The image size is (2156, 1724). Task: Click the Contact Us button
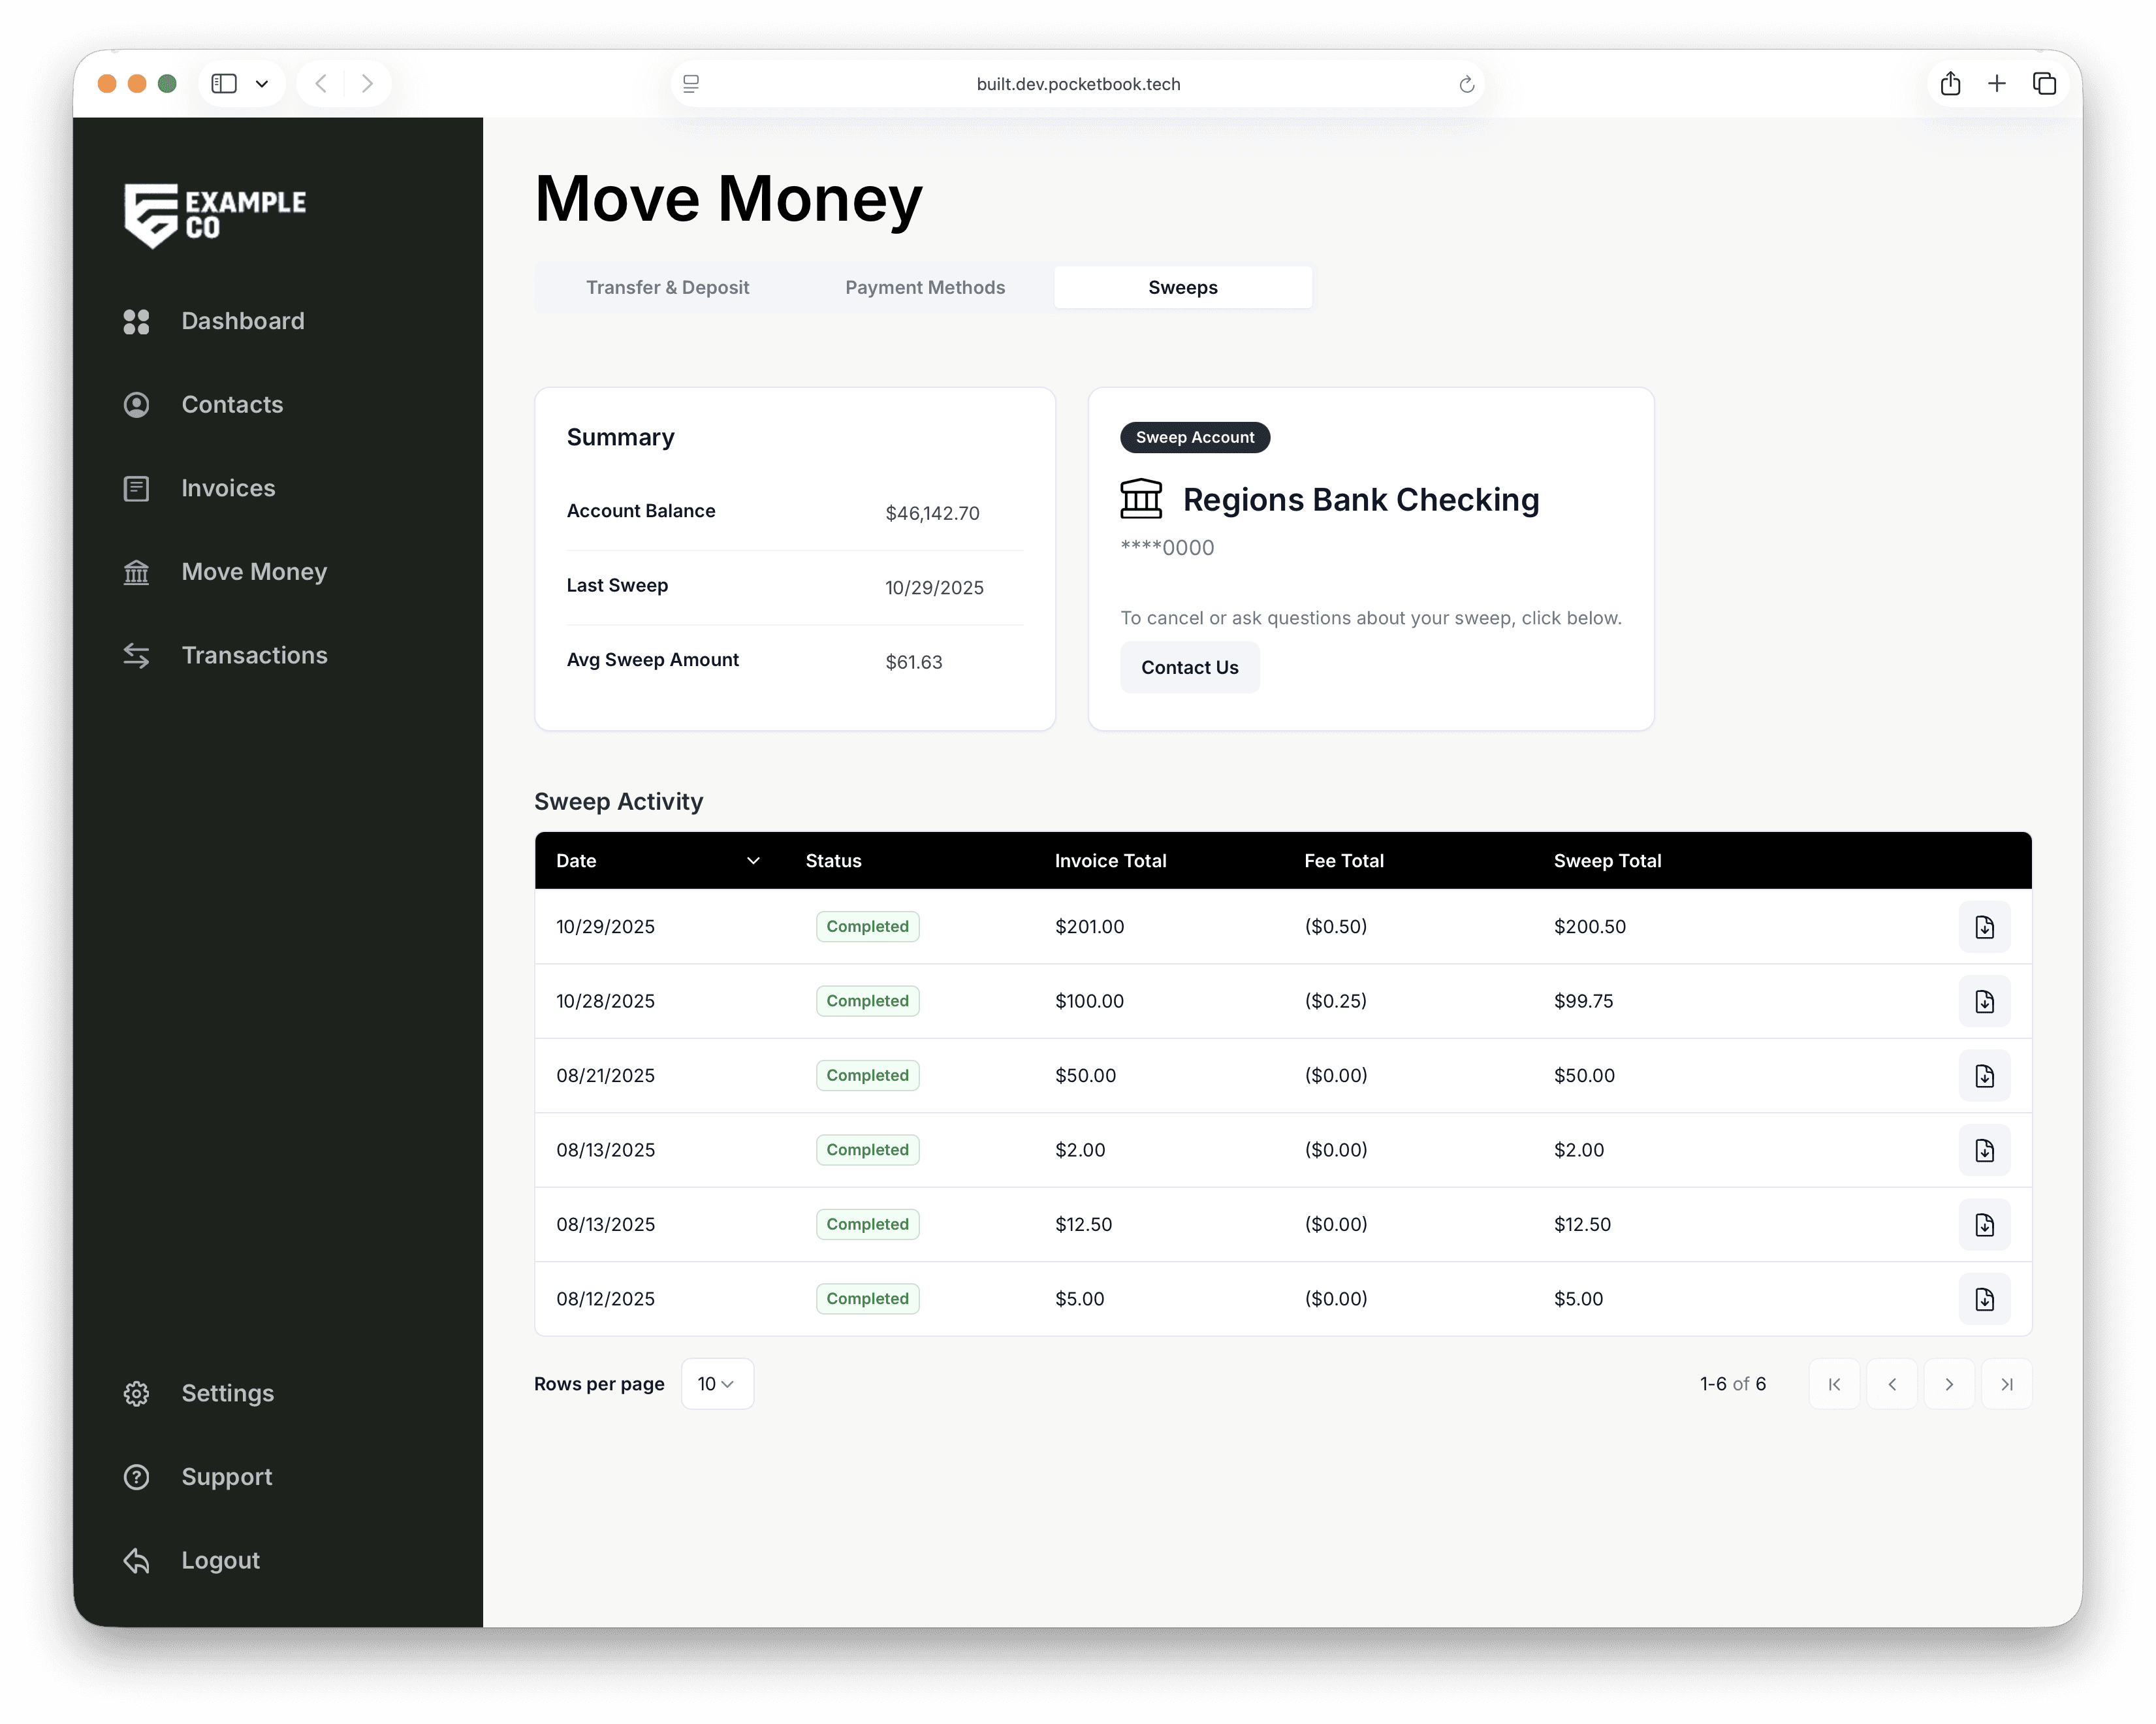tap(1189, 668)
